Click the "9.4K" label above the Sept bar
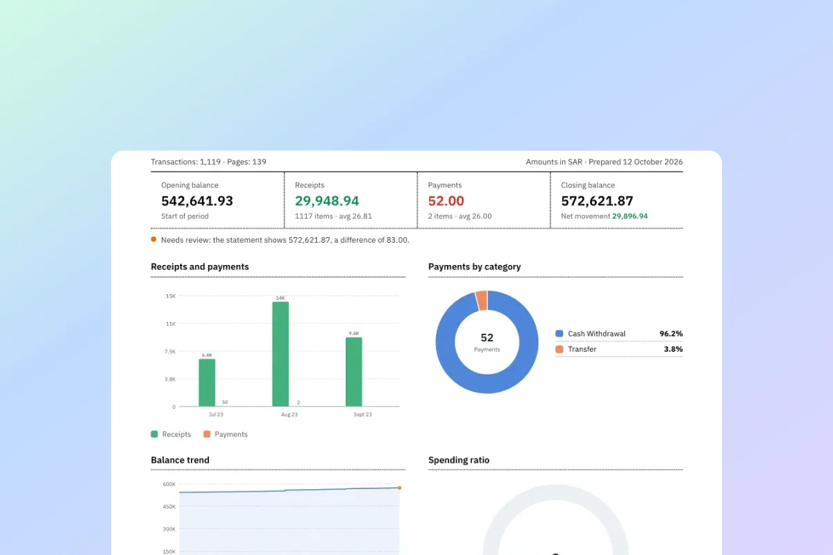This screenshot has height=555, width=833. [x=354, y=333]
